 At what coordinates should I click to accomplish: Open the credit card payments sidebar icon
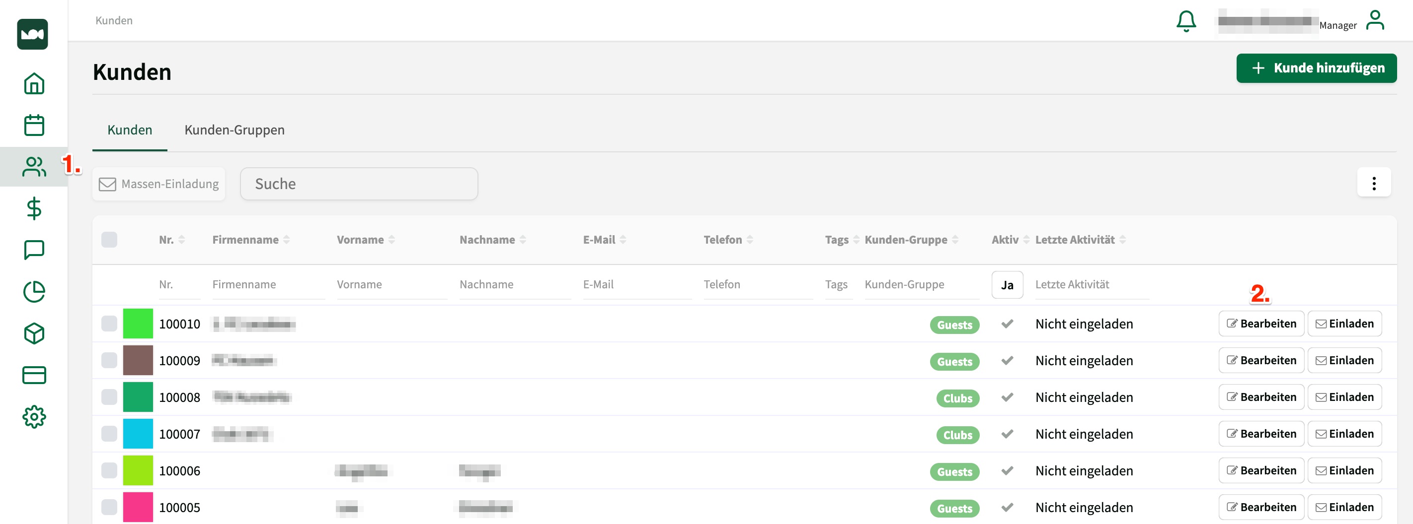pyautogui.click(x=34, y=375)
